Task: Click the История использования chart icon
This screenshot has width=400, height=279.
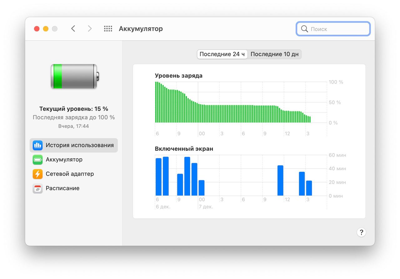Action: tap(37, 145)
